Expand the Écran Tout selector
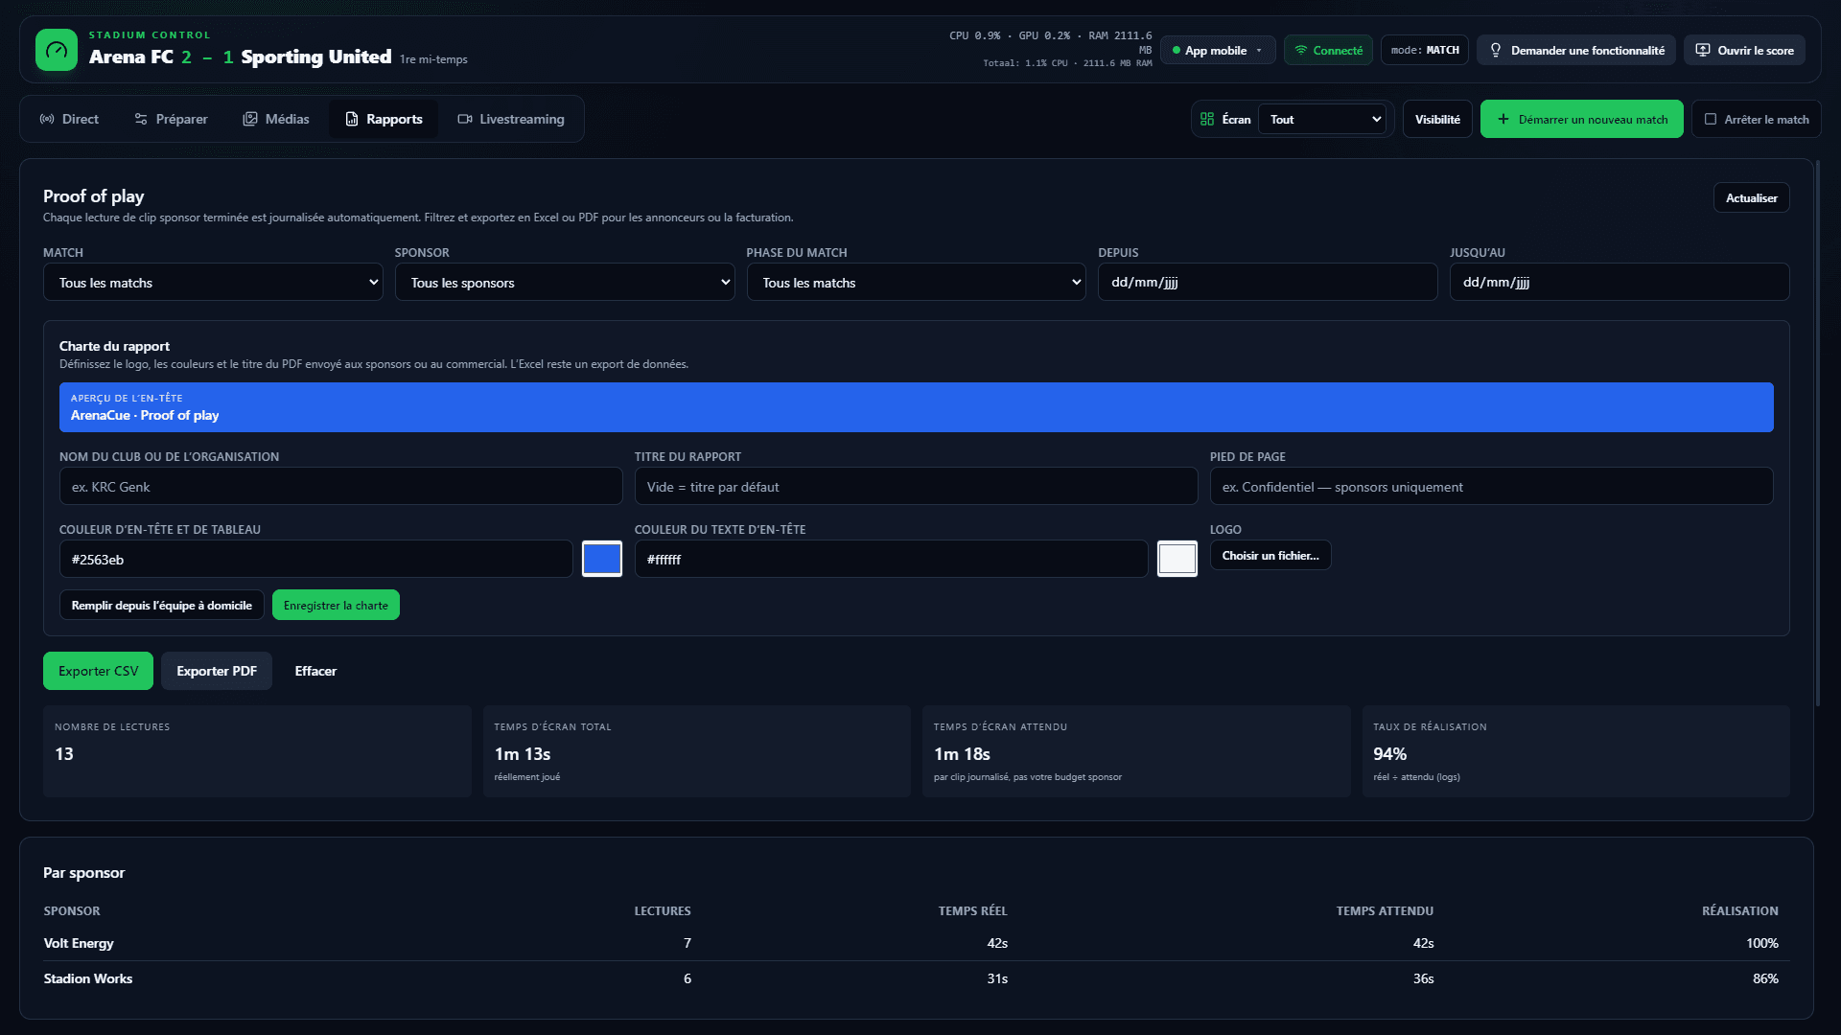 (1324, 119)
